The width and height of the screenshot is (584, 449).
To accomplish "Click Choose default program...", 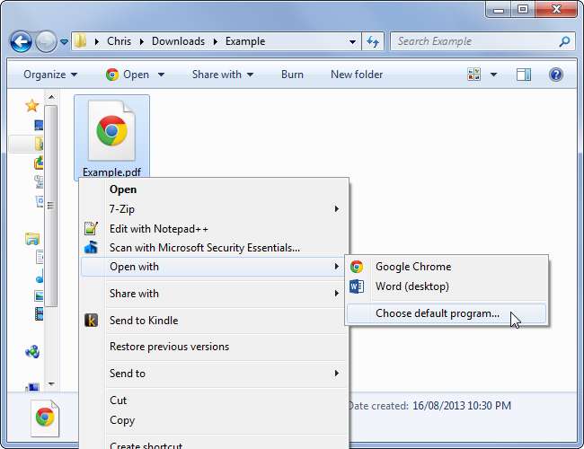I will point(447,313).
